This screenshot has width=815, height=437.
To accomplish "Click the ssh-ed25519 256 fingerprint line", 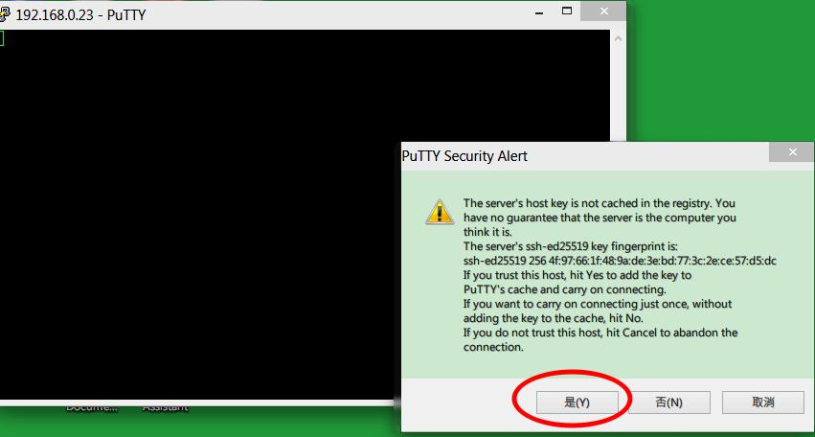I will (620, 261).
